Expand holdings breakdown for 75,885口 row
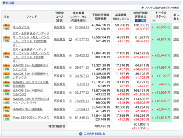This screenshot has width=183, height=138. [x=70, y=101]
